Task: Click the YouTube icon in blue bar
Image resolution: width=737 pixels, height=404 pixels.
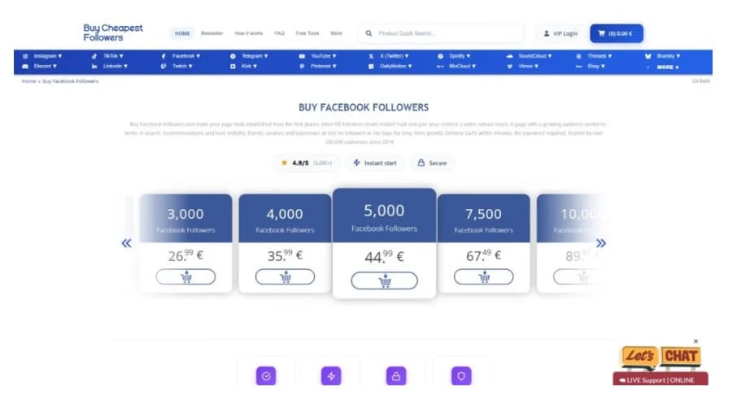Action: 302,56
